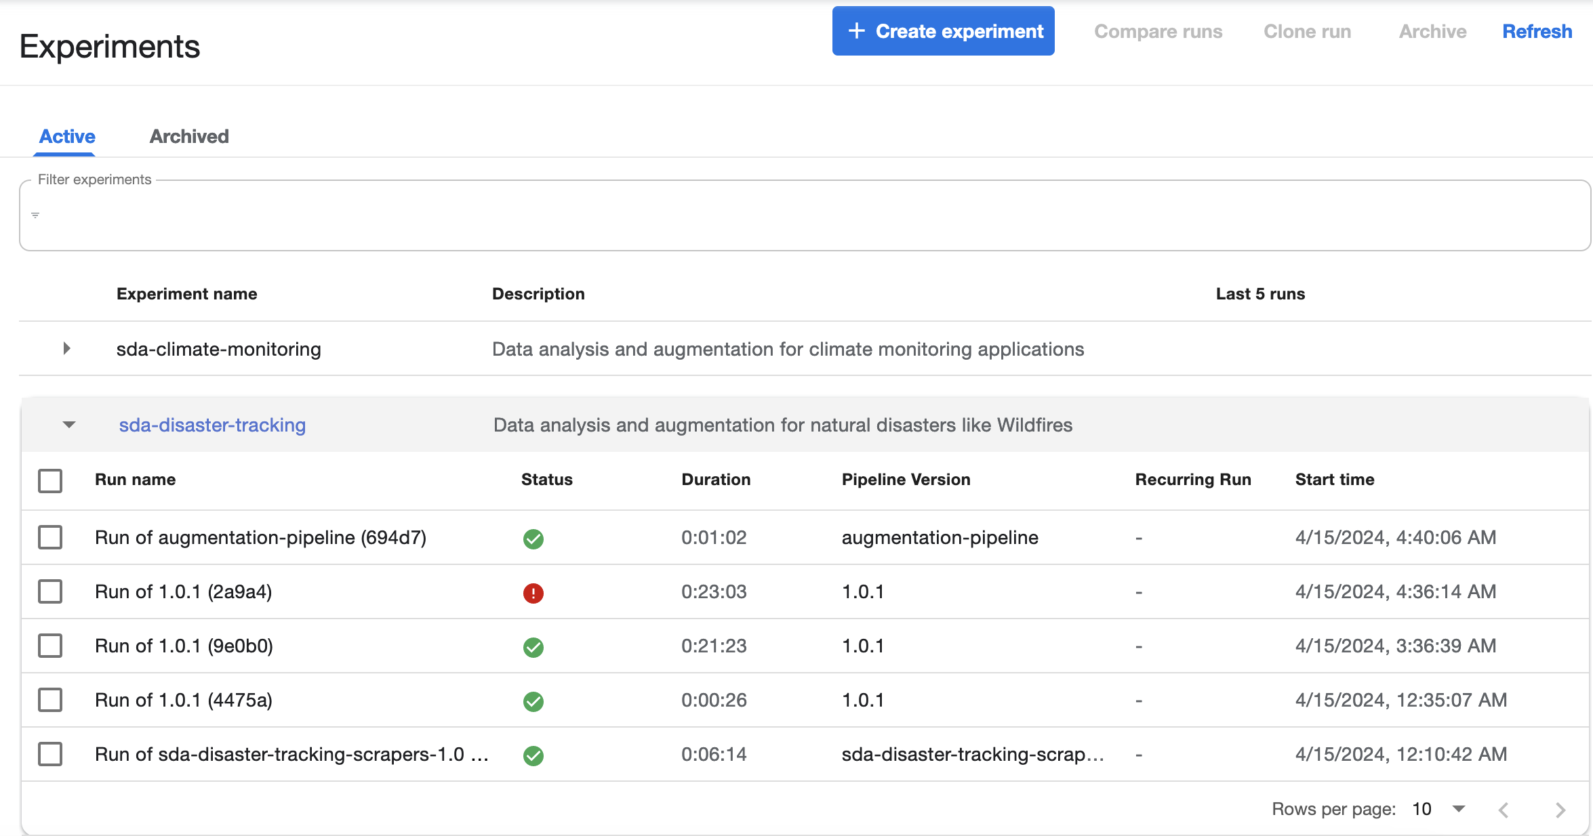This screenshot has height=836, width=1593.
Task: Open Run of 1.0.1 (4475a)
Action: tap(184, 700)
